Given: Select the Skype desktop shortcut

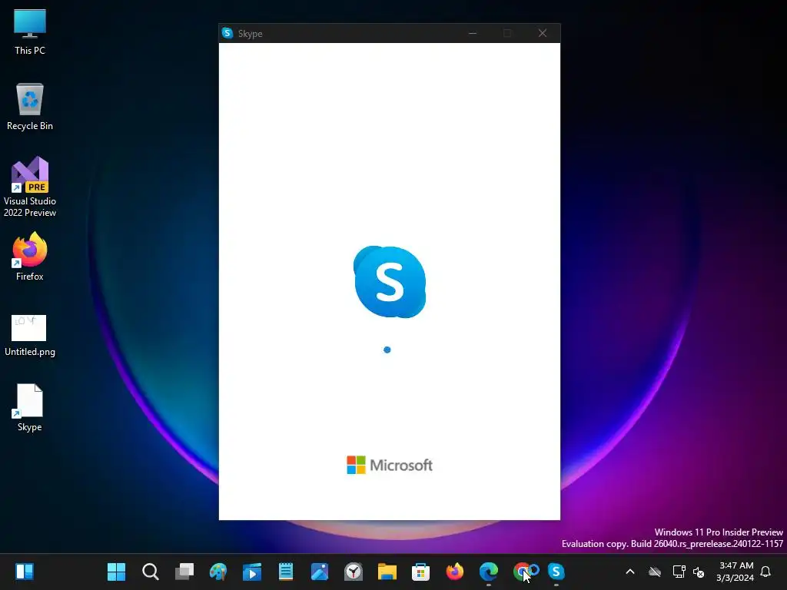Looking at the screenshot, I should pyautogui.click(x=30, y=407).
